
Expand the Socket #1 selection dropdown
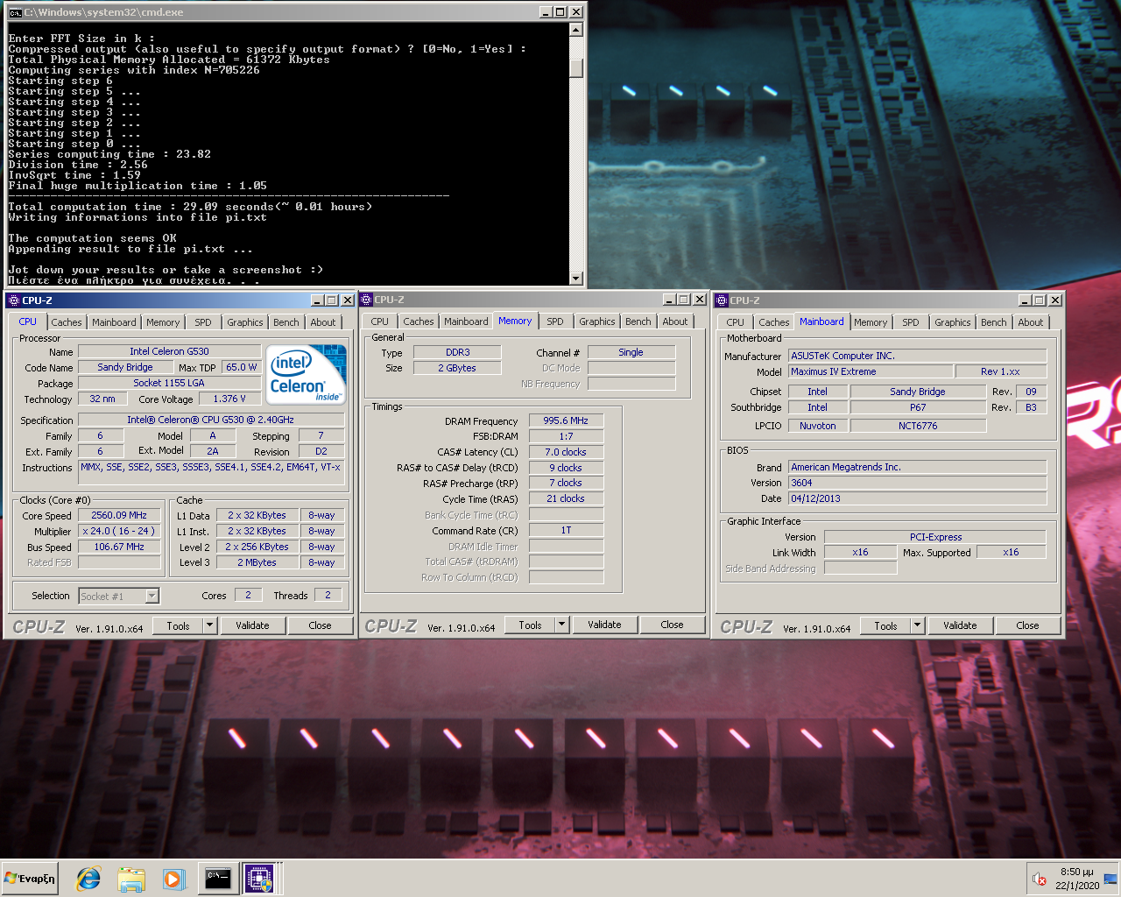pyautogui.click(x=152, y=596)
